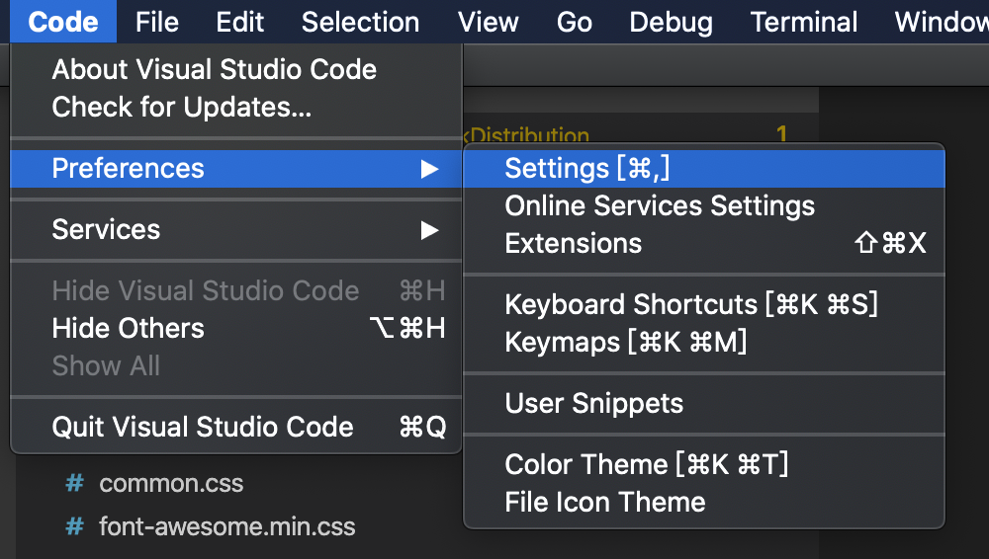Viewport: 989px width, 559px height.
Task: Open Settings from Preferences submenu
Action: tap(704, 168)
